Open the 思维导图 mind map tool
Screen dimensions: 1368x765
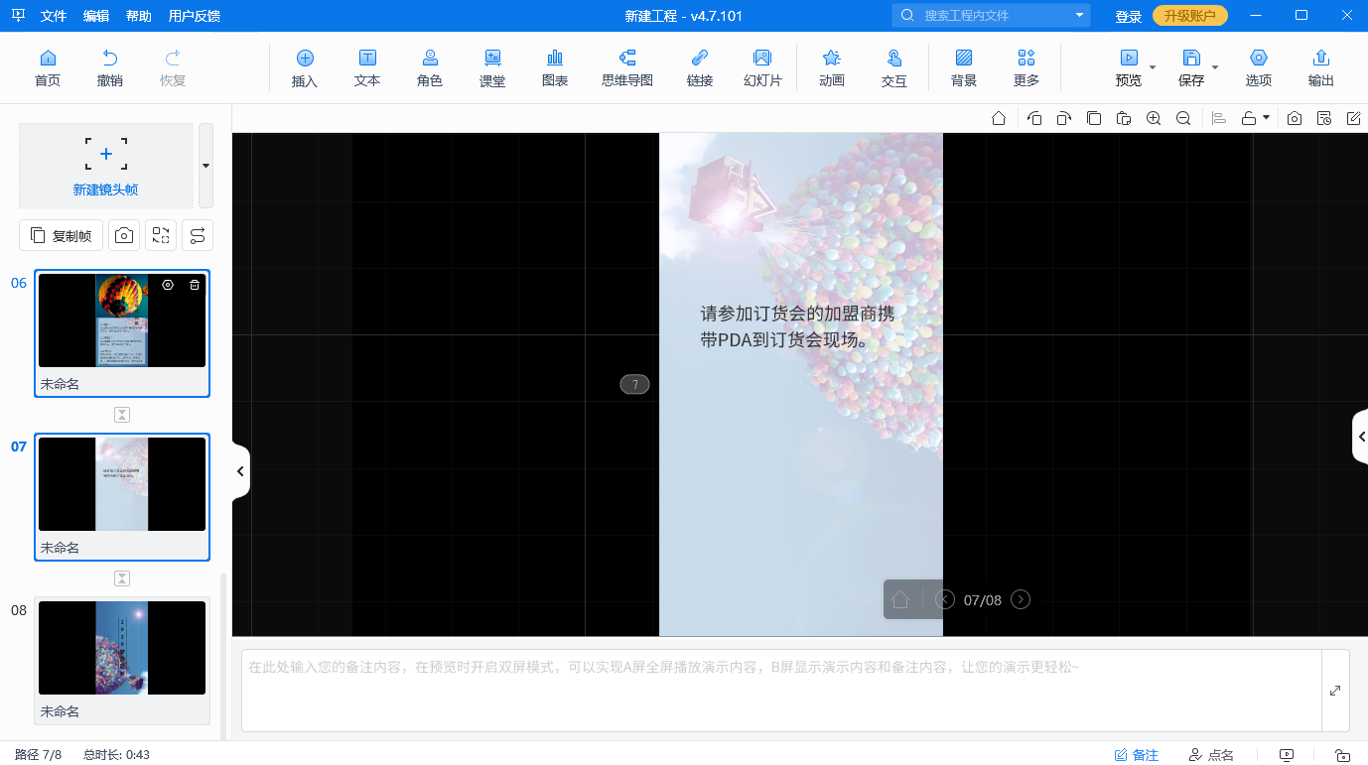627,67
